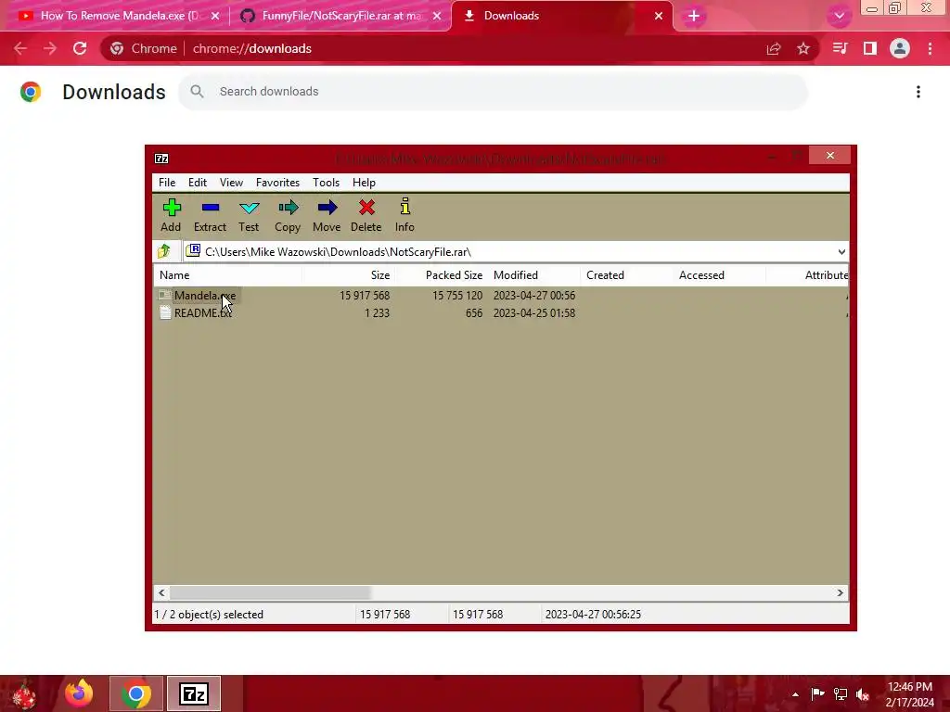Sort by the Name column header
Viewport: 950px width, 712px height.
[x=228, y=274]
